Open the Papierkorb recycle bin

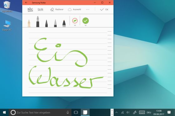(x=7, y=6)
